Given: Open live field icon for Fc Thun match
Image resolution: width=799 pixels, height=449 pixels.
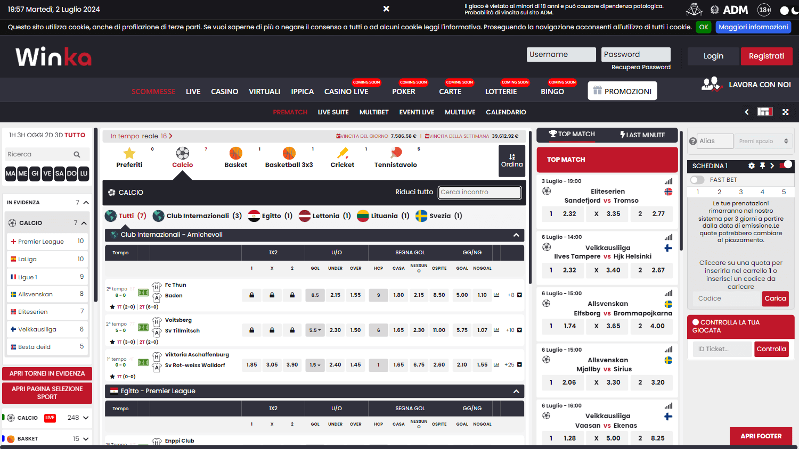Looking at the screenshot, I should tap(143, 293).
